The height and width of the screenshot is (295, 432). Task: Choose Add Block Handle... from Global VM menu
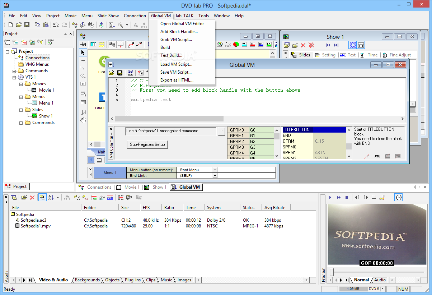[179, 32]
